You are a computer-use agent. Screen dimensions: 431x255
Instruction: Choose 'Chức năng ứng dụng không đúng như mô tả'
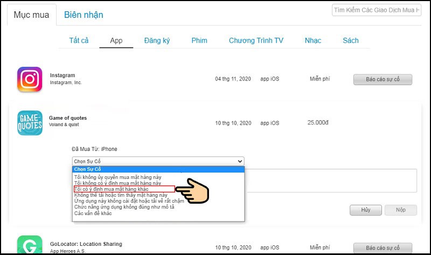[124, 207]
